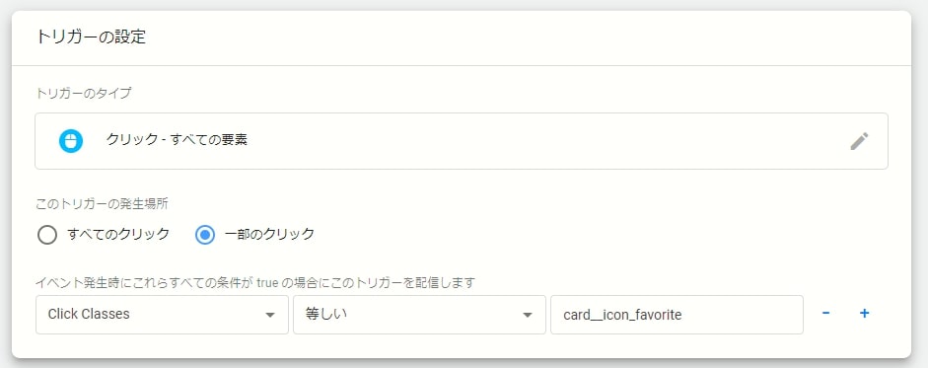Click the arrow beside 等しい
Screen dimensions: 928x368
tap(528, 315)
